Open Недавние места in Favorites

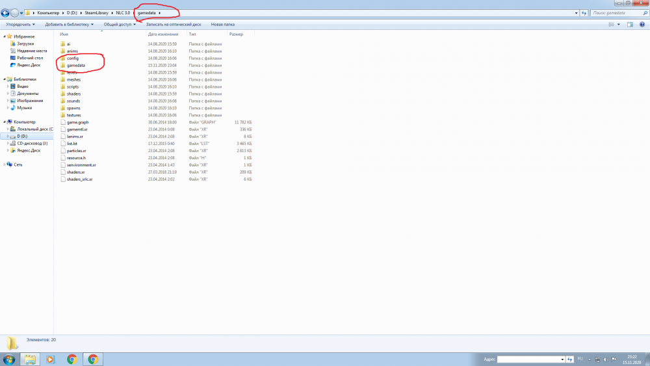pos(32,51)
